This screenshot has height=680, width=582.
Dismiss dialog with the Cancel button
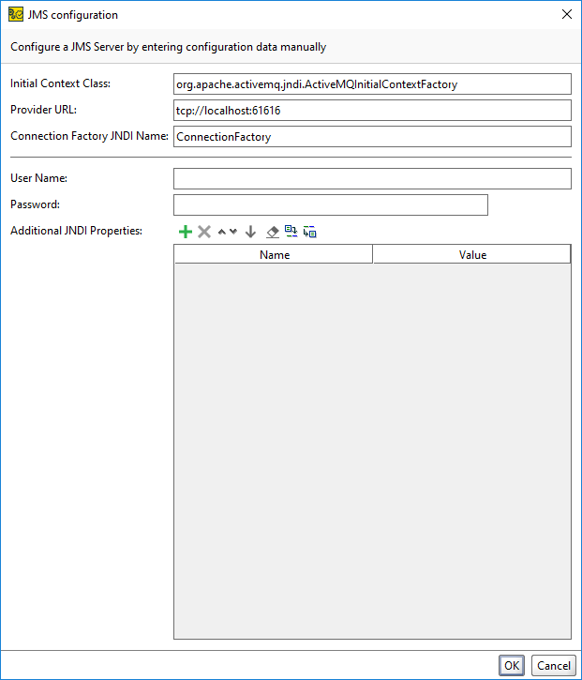click(x=553, y=665)
